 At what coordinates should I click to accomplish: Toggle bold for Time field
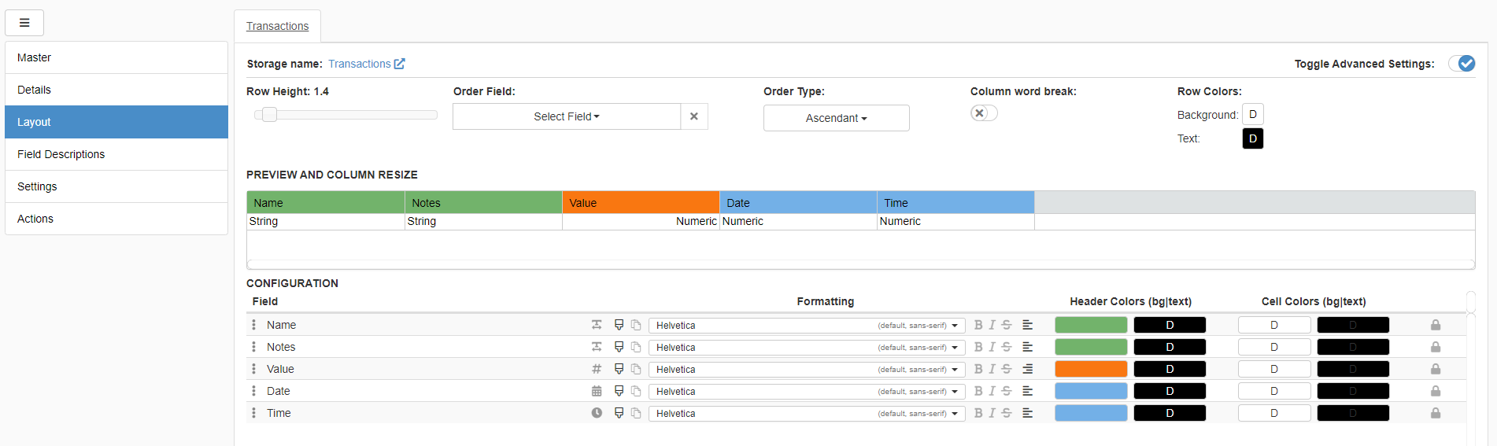click(x=978, y=413)
